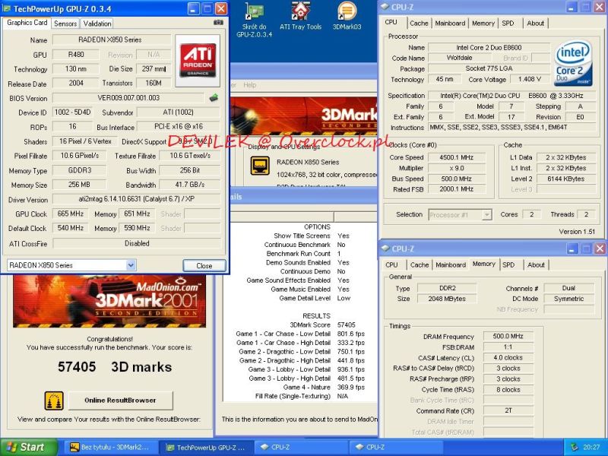Open the Memory tab in top CPU-Z window

483,24
